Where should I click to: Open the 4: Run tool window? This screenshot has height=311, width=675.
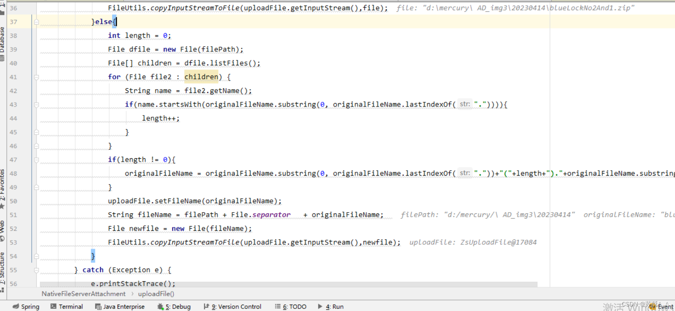330,306
